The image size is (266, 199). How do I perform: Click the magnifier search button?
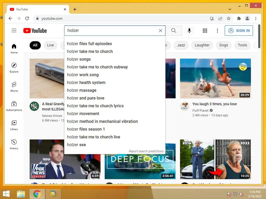[174, 31]
